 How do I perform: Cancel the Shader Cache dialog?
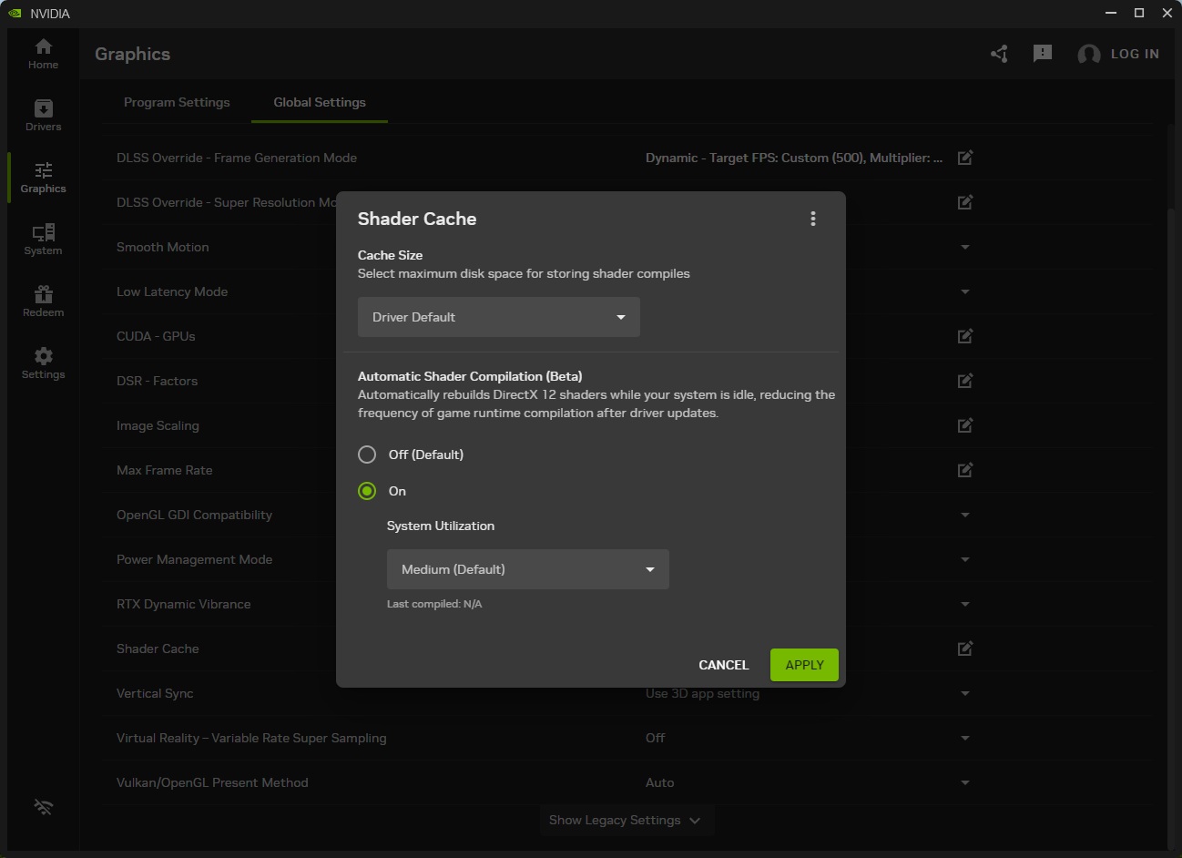723,665
